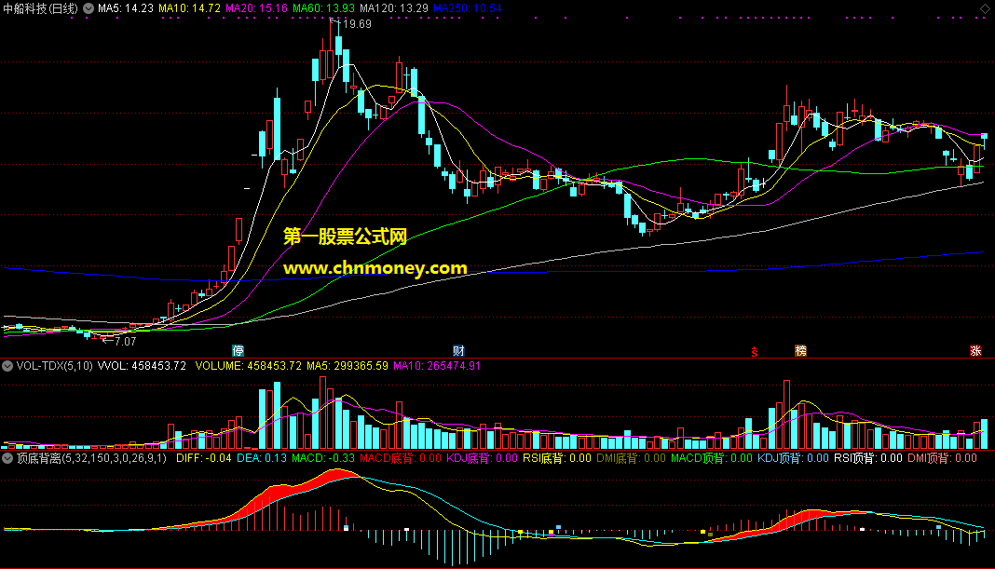995x569 pixels.
Task: Click the VOLUME: 458453.72 value
Action: 248,366
